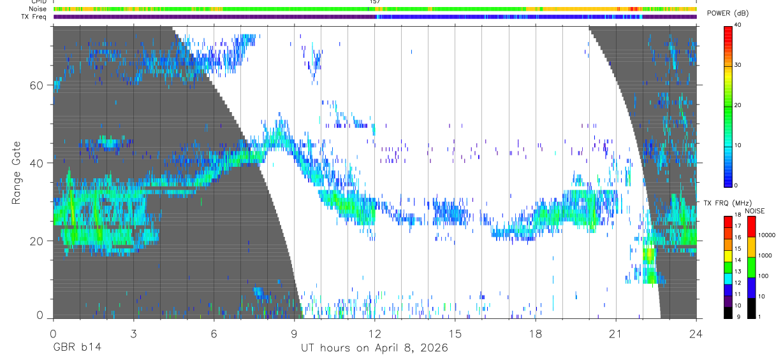Viewport: 783px width, 361px height.
Task: Click the Noise status strip
Action: [375, 9]
